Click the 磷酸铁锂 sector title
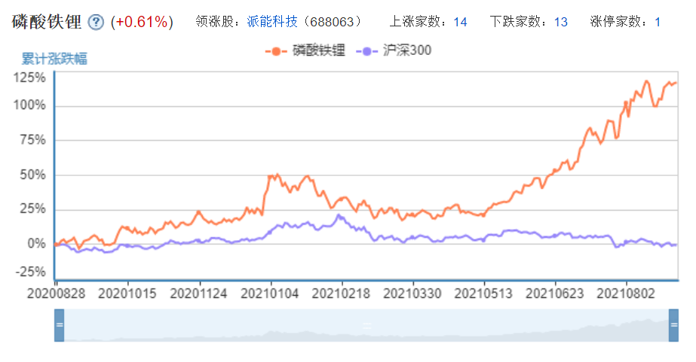Viewport: 696px width, 362px height. [47, 21]
